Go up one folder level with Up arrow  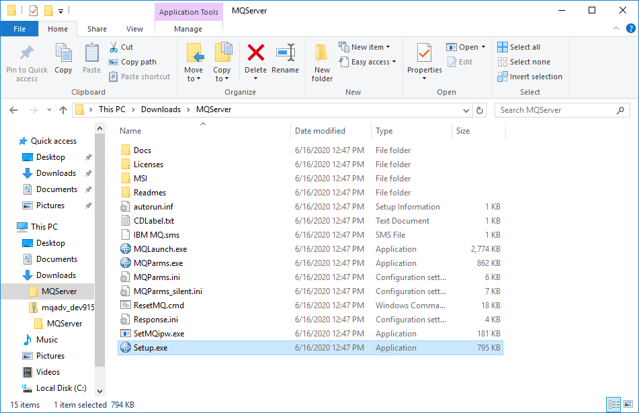tap(63, 110)
